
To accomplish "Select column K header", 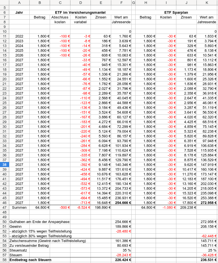I will point(207,3).
